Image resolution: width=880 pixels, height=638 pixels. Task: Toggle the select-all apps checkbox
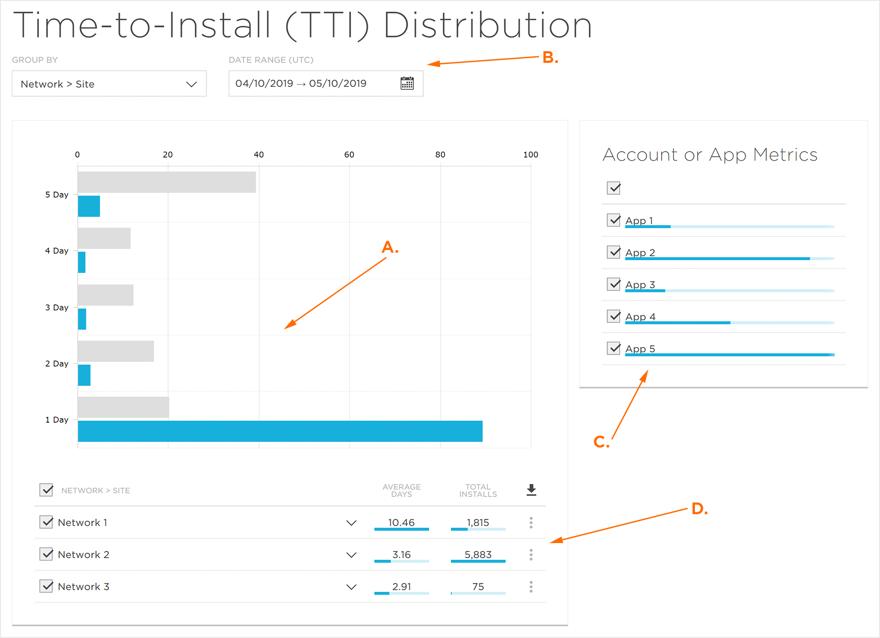(x=613, y=188)
